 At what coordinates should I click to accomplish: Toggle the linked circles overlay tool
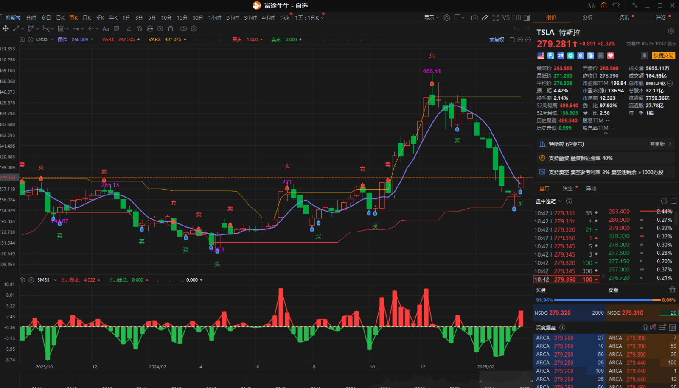(183, 28)
